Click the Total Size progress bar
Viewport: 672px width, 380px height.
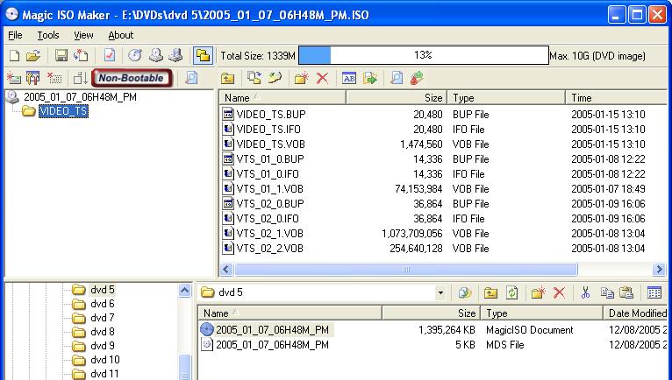[424, 56]
